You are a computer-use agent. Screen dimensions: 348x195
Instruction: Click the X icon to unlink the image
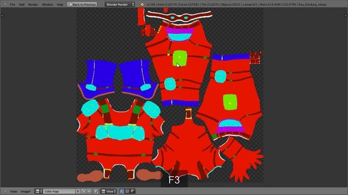click(x=89, y=191)
